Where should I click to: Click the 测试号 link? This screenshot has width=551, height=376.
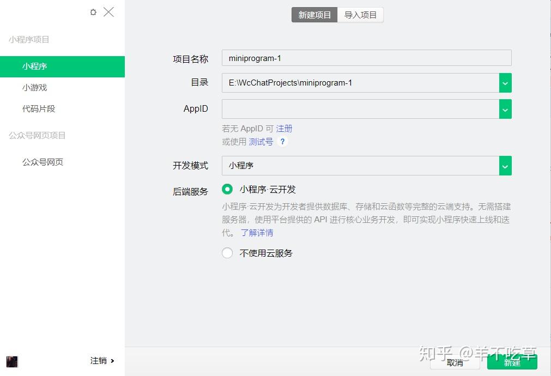261,142
